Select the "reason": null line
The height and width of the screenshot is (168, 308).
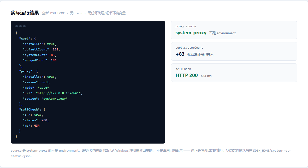coord(37,82)
